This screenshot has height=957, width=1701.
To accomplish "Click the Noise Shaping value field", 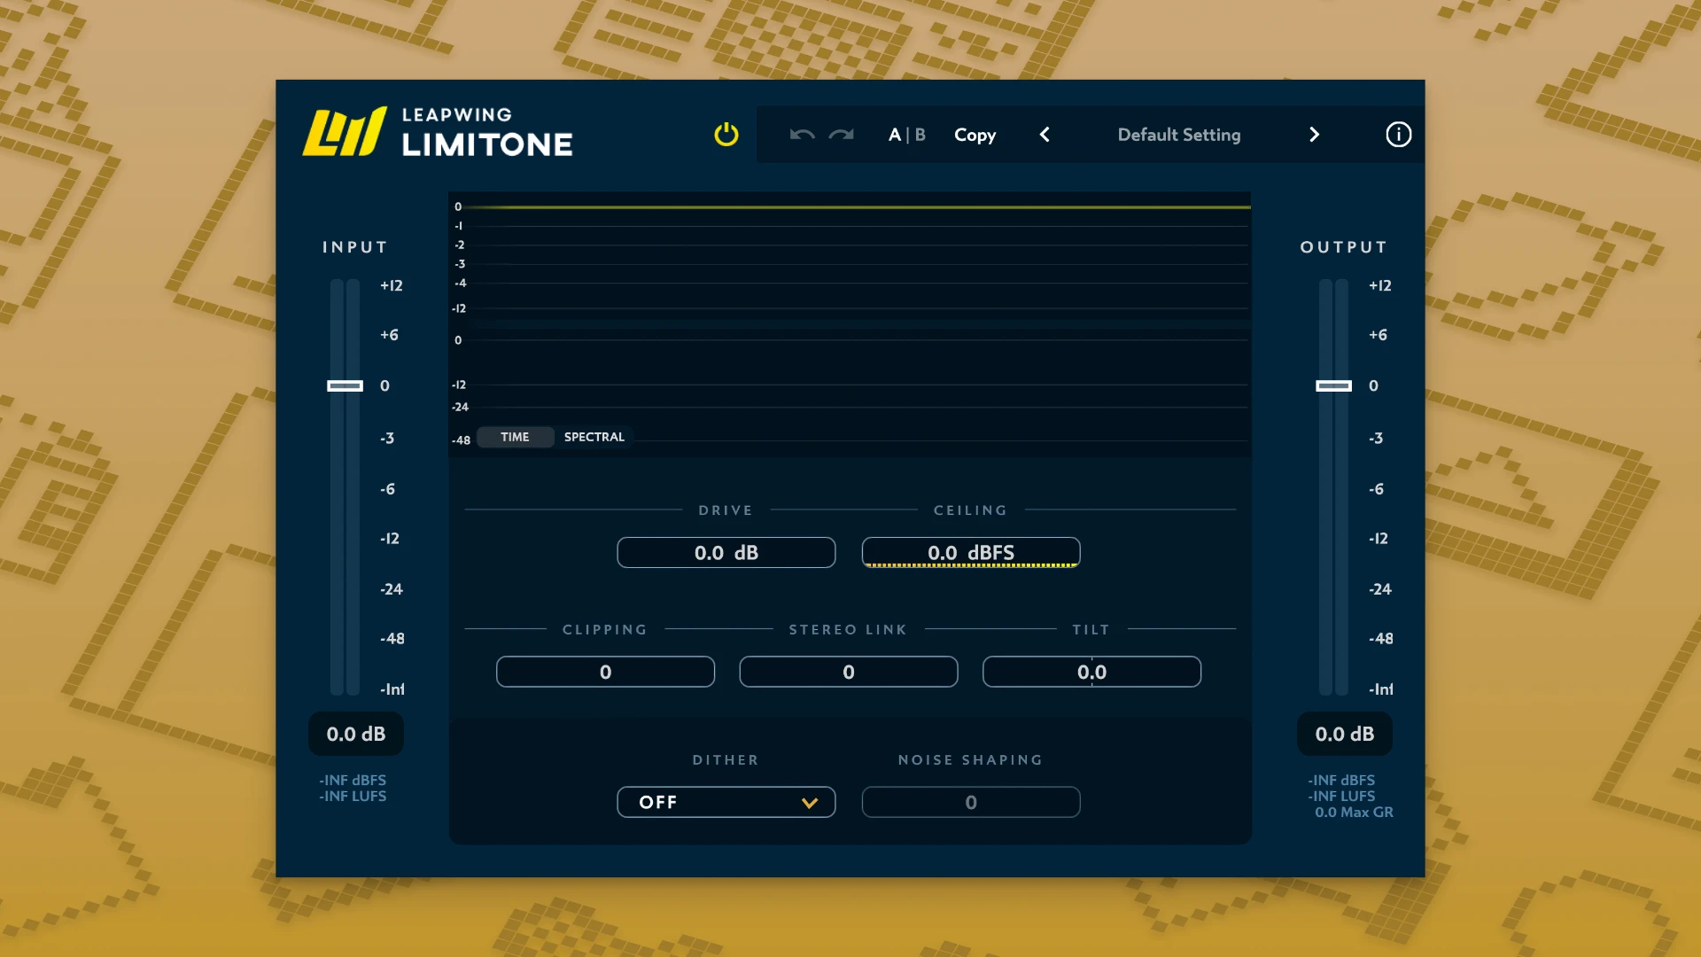I will tap(971, 802).
